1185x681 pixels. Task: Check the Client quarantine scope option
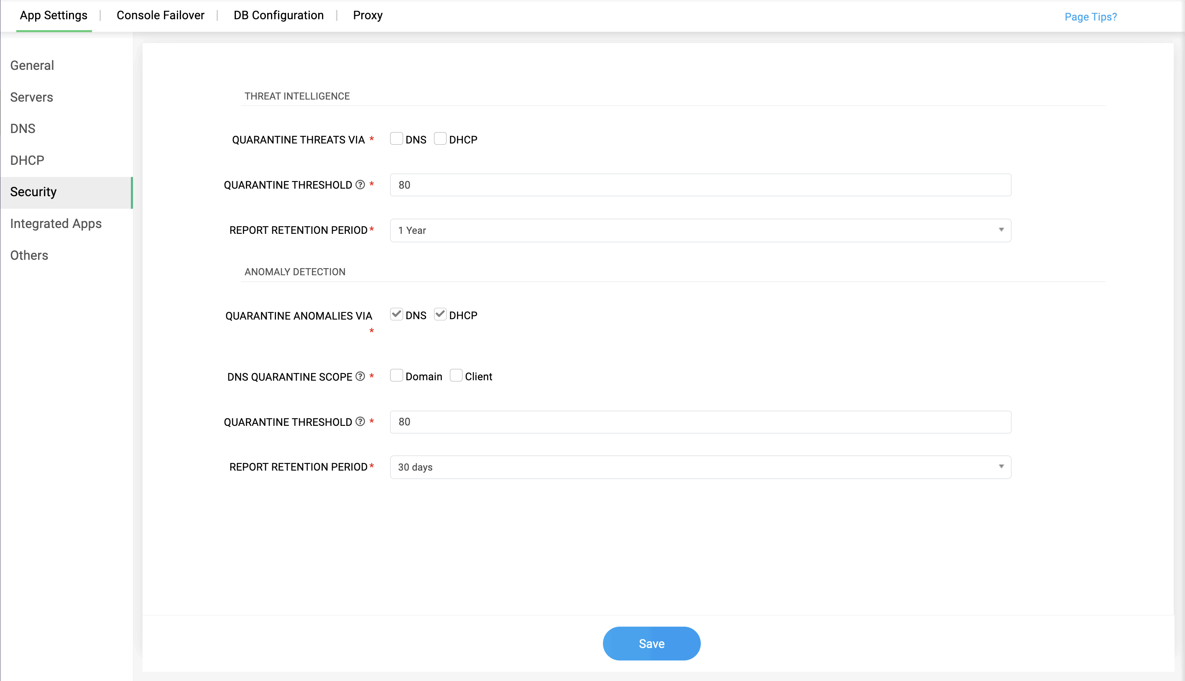pyautogui.click(x=456, y=376)
